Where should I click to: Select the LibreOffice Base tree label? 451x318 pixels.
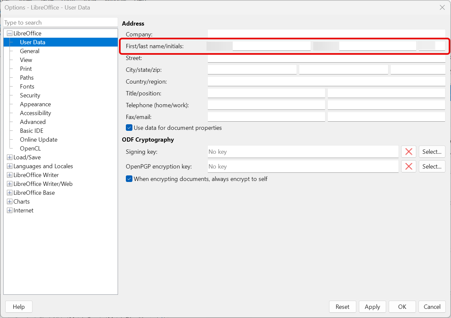(x=34, y=193)
